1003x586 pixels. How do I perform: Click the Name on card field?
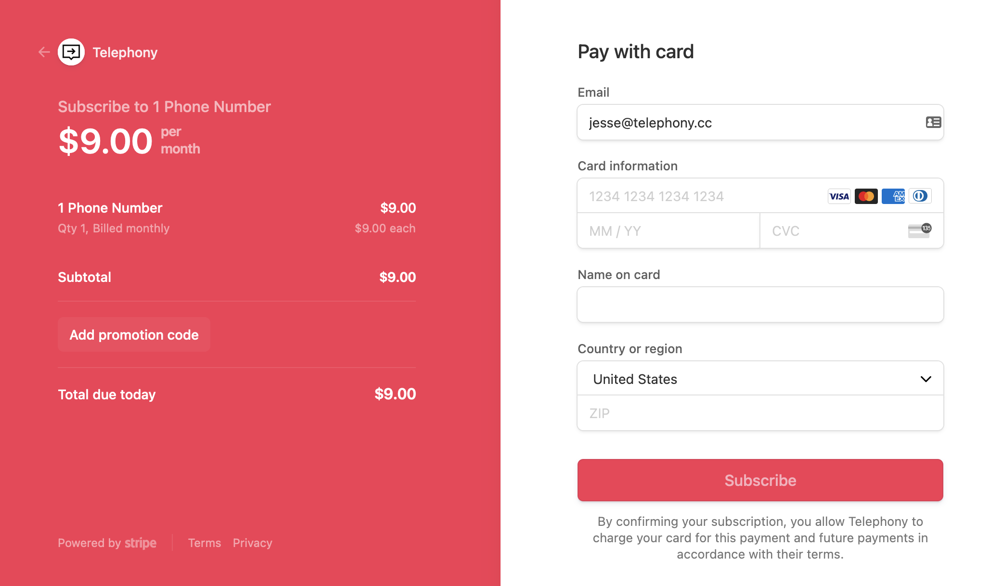pos(760,305)
